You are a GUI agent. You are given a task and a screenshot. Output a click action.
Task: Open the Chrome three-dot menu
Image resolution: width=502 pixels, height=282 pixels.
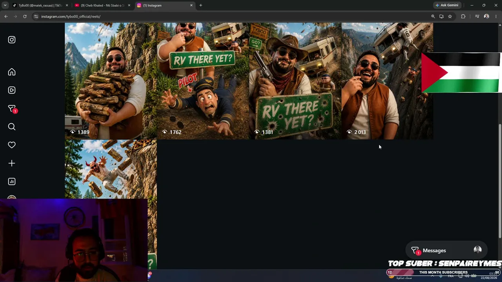[496, 16]
